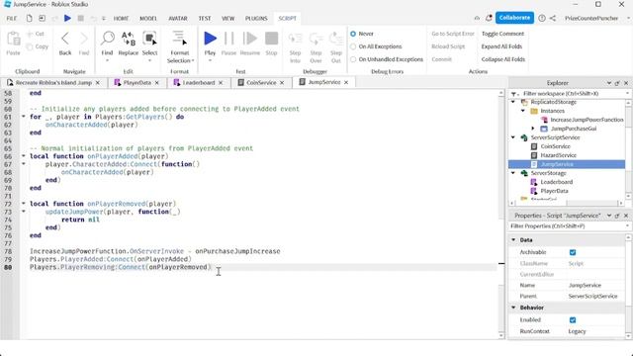The height and width of the screenshot is (356, 633).
Task: Open the PLUGINS ribbon tab
Action: coord(256,18)
